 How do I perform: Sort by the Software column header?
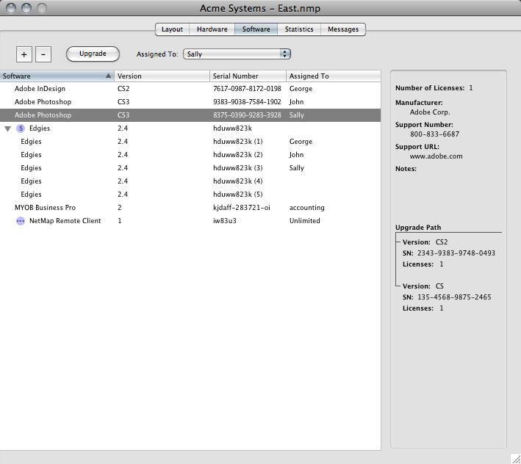point(57,76)
